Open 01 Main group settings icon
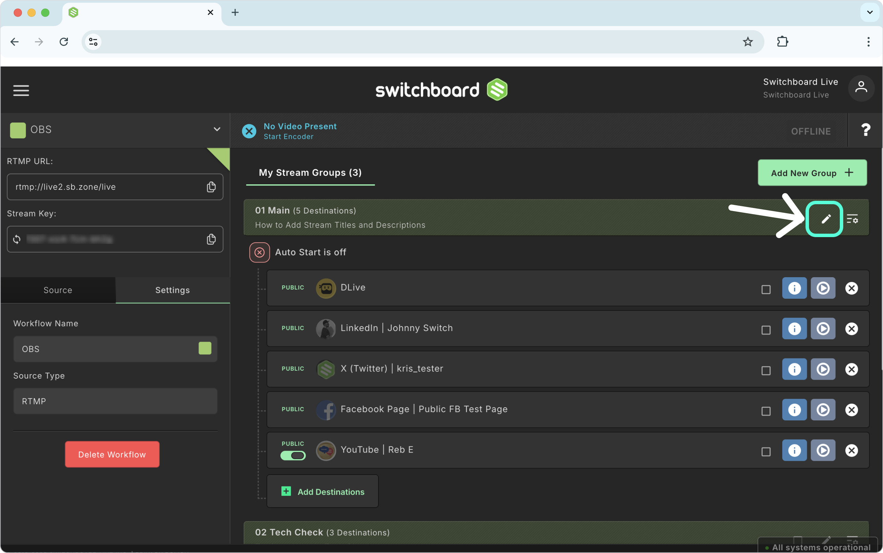Image resolution: width=883 pixels, height=553 pixels. [852, 219]
